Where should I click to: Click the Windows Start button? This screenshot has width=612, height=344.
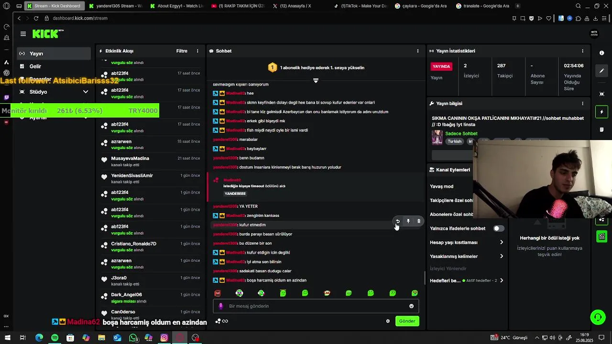(7, 338)
